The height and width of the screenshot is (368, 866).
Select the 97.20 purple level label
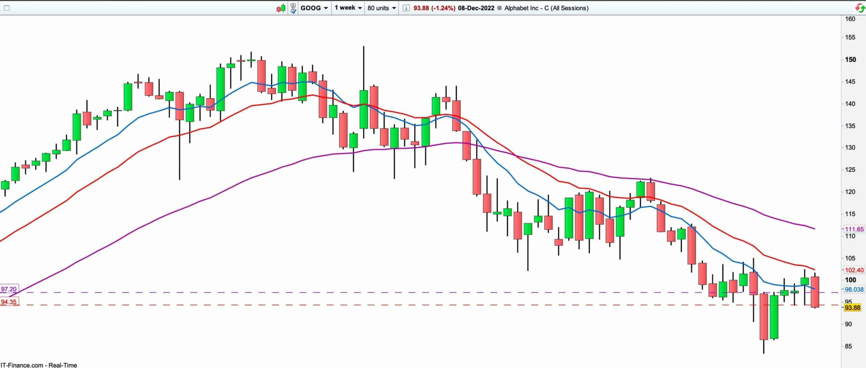pos(9,289)
